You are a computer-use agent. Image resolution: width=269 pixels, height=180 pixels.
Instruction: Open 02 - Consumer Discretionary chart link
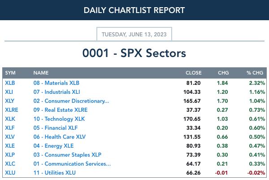tap(71, 101)
